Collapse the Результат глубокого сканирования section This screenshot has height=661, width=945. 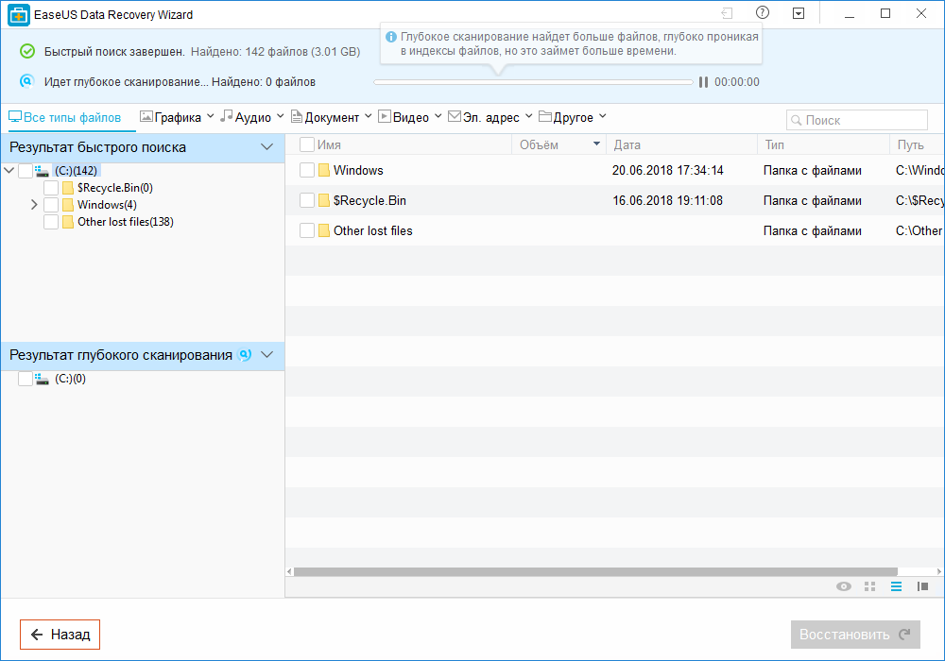click(x=267, y=355)
